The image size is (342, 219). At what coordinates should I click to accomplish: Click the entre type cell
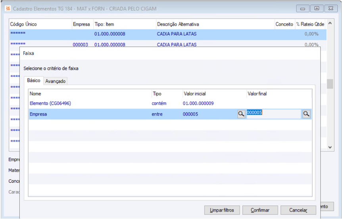click(157, 114)
